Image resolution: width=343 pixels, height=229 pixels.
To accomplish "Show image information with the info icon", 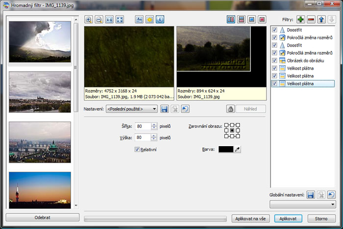I will coord(159,20).
